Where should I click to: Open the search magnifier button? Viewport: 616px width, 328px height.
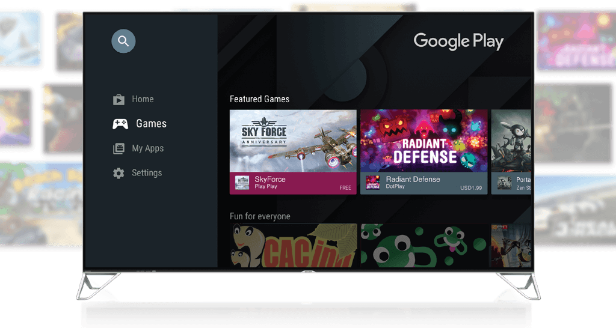123,41
